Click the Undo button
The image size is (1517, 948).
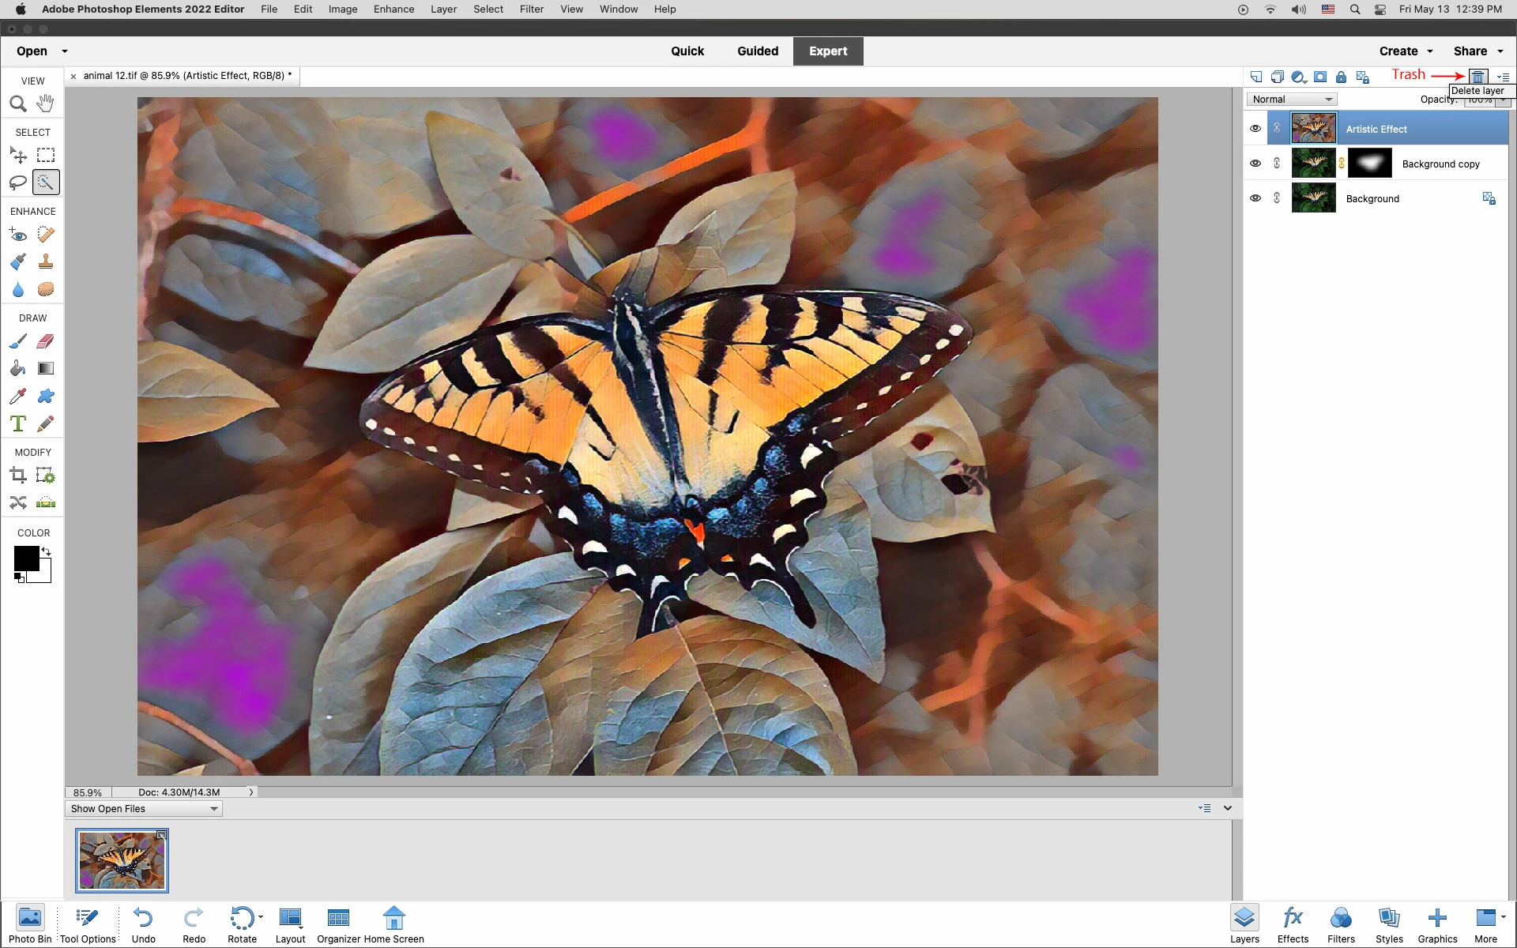143,924
